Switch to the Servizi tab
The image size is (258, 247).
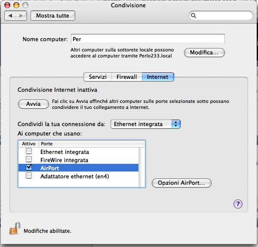point(98,77)
